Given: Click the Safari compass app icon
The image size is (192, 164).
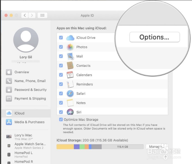Looking at the screenshot, I should pyautogui.click(x=70, y=93).
